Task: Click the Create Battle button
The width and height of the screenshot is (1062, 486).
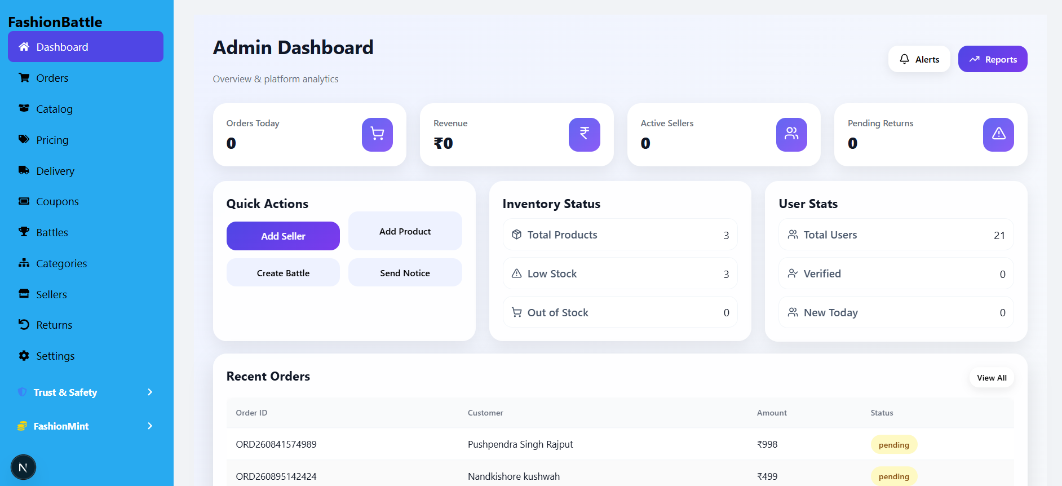Action: click(x=283, y=273)
